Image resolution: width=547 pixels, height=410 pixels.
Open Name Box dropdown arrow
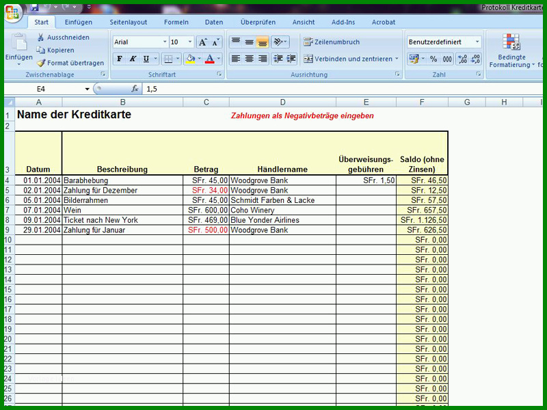[x=88, y=90]
